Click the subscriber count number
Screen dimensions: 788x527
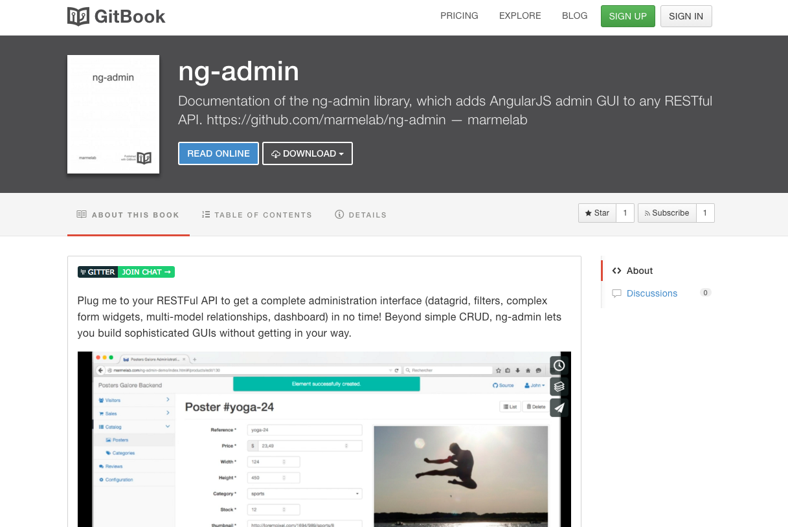[705, 213]
